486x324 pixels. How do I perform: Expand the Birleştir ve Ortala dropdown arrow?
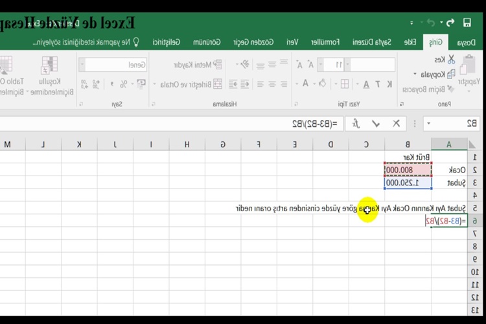(x=154, y=84)
